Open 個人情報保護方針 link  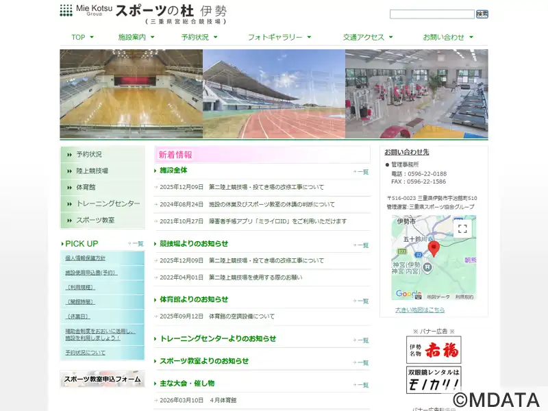85,258
